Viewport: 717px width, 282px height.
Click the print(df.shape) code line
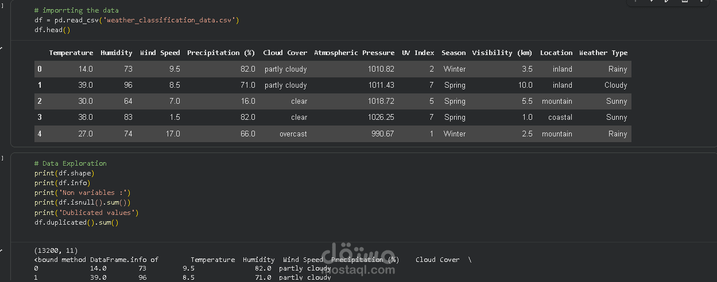tap(64, 173)
